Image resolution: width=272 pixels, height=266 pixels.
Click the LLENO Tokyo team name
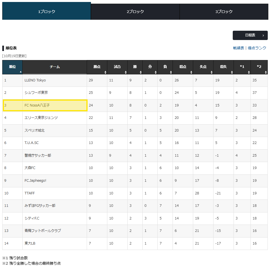click(x=35, y=80)
